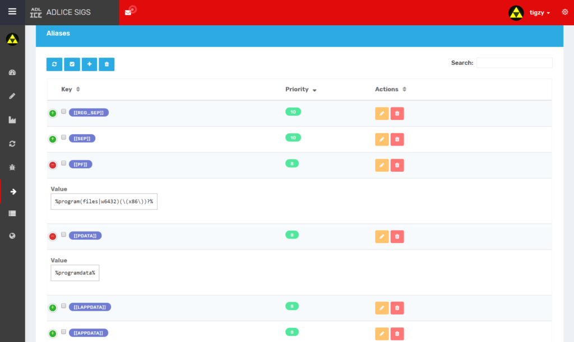
Task: Open the bug icon in the sidebar
Action: pos(12,167)
